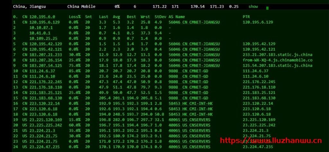Click the green cursor block near 'show'

267,8
